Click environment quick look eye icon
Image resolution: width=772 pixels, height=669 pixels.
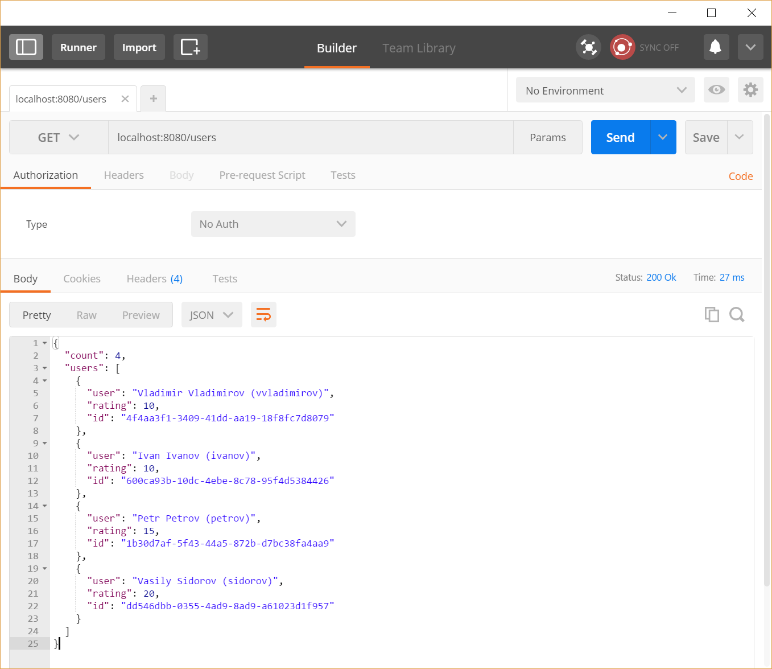click(x=716, y=89)
